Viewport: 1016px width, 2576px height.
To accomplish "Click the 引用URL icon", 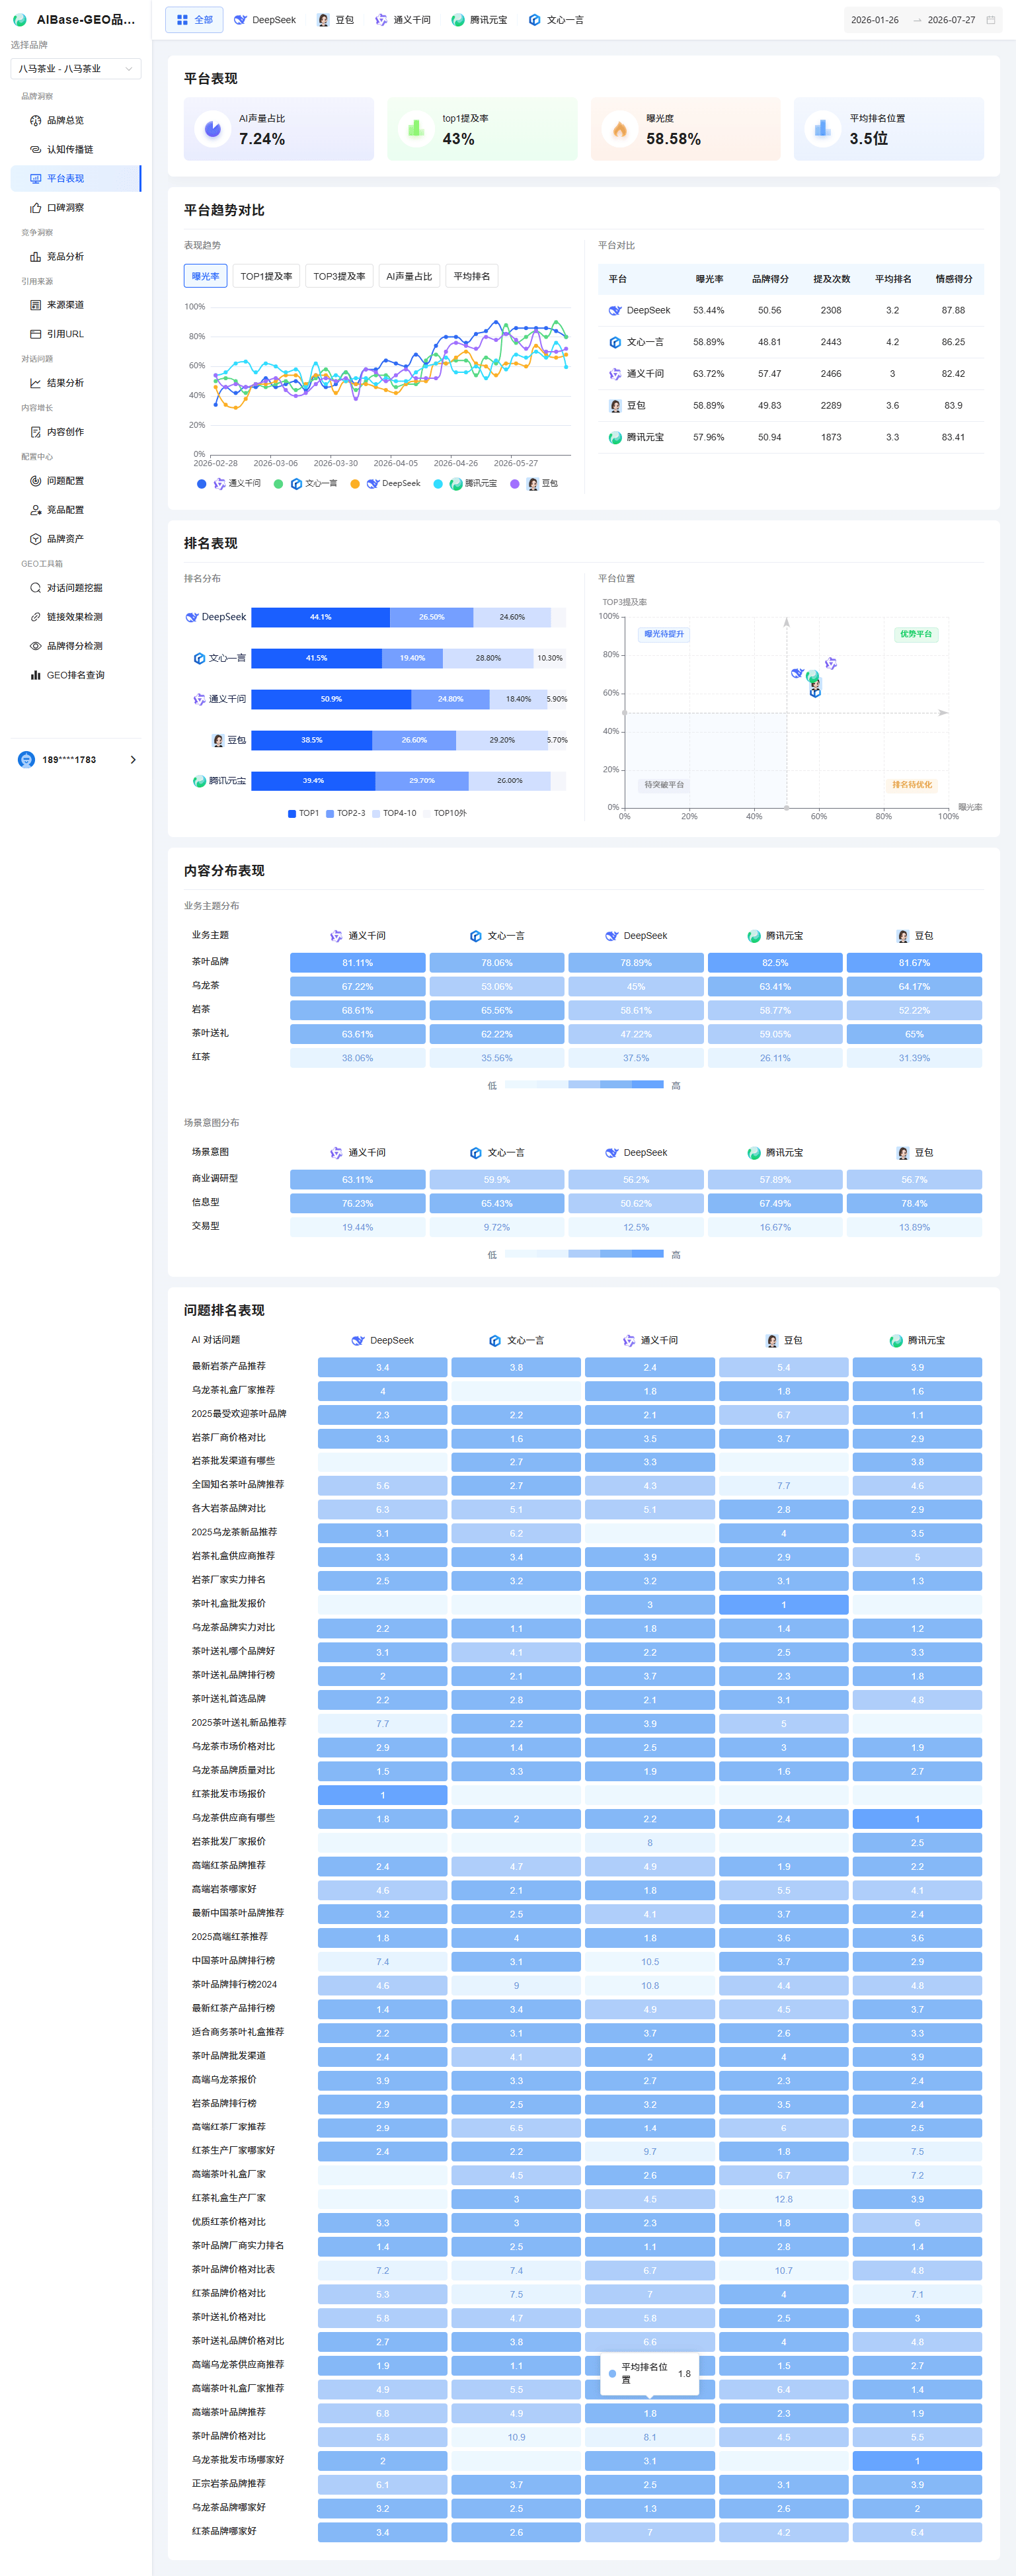I will tap(35, 334).
